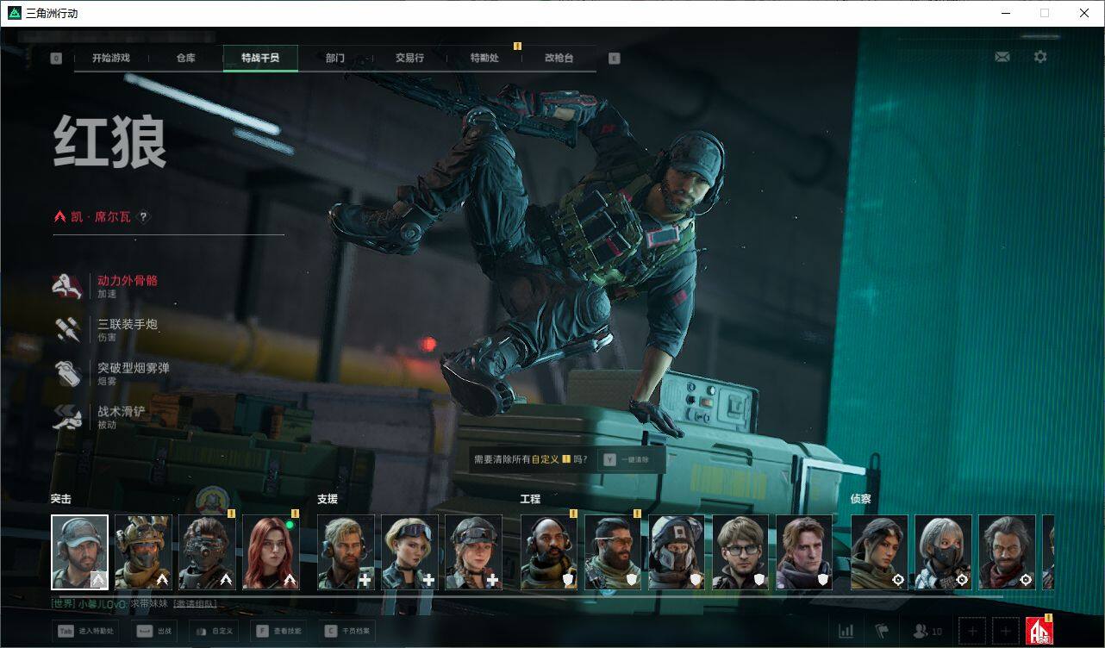Select the black-bearded engineer with glasses
1105x648 pixels.
[614, 552]
